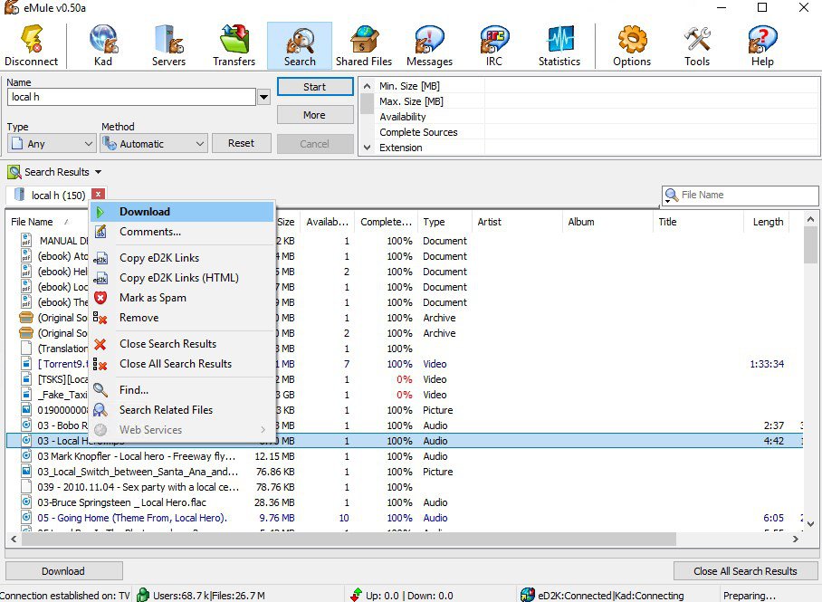Expand the Search Results dropdown arrow
This screenshot has height=602, width=822.
(98, 172)
